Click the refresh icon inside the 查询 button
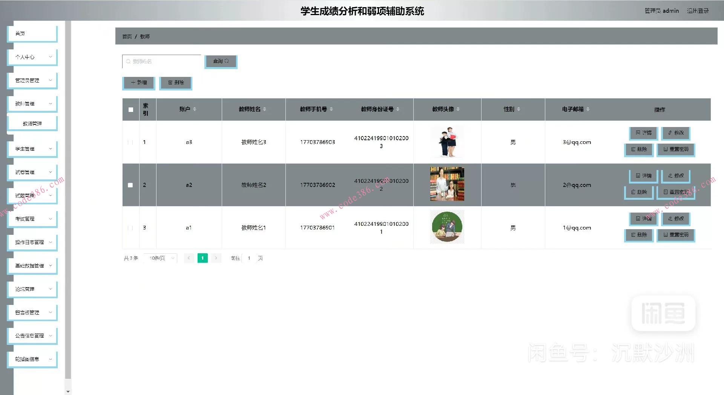The width and height of the screenshot is (724, 395). pos(227,61)
